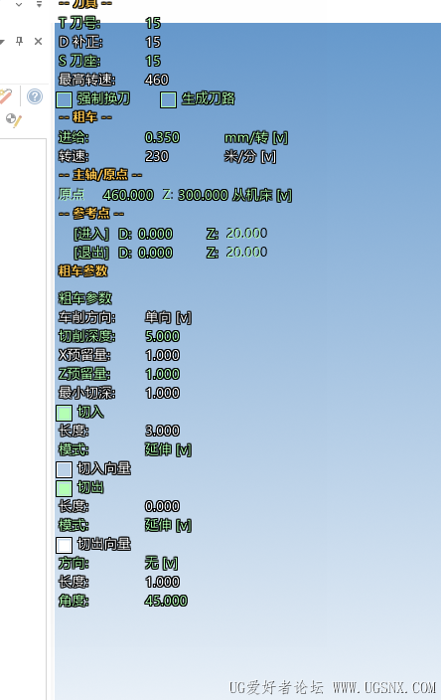Click the 角度 value 45.000
This screenshot has width=441, height=700.
[x=166, y=601]
